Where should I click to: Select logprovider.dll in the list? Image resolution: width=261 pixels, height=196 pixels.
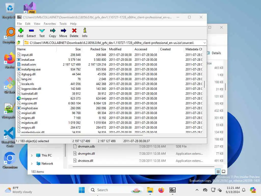click(31, 89)
